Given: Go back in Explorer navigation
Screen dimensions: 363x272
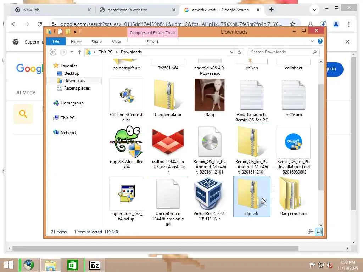Looking at the screenshot, I should click(x=53, y=52).
